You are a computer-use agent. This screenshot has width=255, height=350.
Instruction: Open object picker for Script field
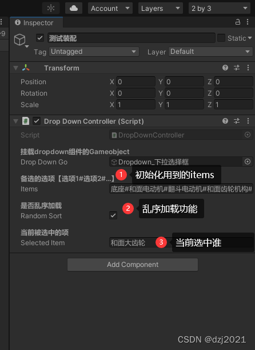248,135
